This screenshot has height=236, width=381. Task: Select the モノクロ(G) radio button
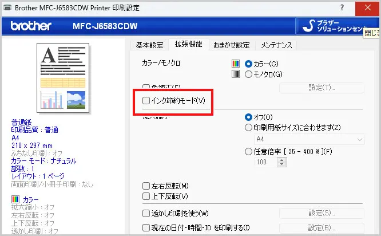[x=248, y=74]
